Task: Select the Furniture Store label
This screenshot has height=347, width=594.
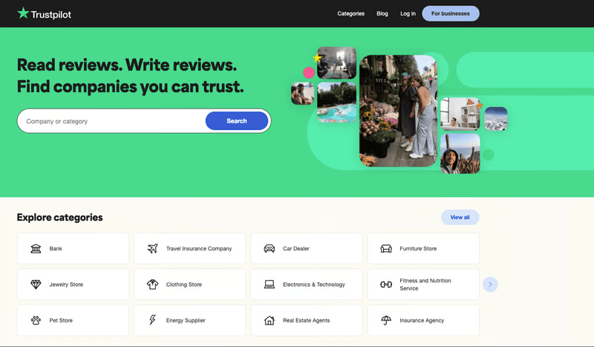Action: click(x=418, y=249)
